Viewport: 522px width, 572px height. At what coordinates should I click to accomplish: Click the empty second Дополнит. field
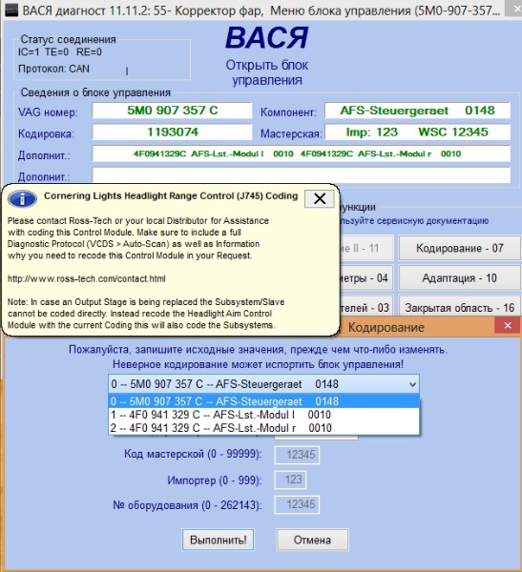[301, 175]
